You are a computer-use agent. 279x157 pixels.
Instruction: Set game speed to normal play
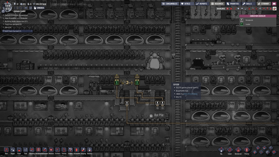[x=20, y=8]
